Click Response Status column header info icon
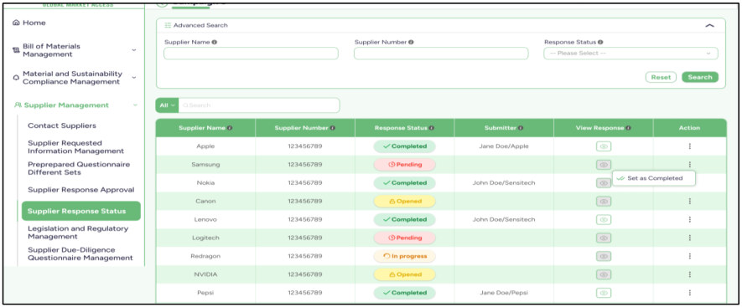This screenshot has width=742, height=307. (x=432, y=128)
